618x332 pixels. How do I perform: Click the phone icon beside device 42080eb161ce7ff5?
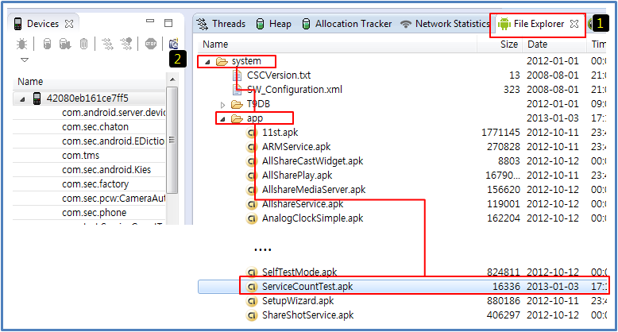click(x=37, y=98)
